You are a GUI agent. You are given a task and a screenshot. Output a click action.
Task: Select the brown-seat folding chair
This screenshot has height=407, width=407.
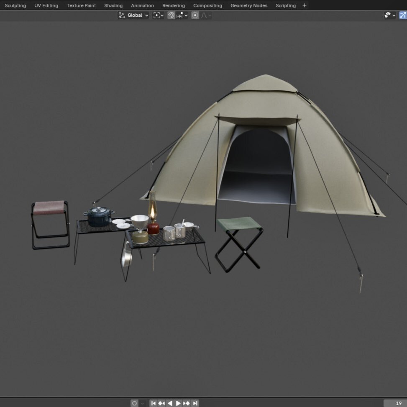click(x=50, y=225)
